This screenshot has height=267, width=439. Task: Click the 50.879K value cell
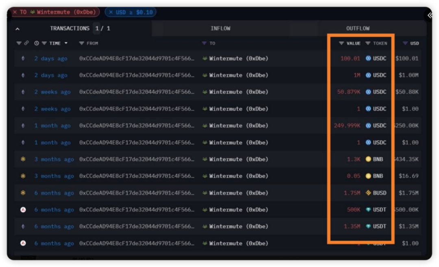click(x=349, y=92)
